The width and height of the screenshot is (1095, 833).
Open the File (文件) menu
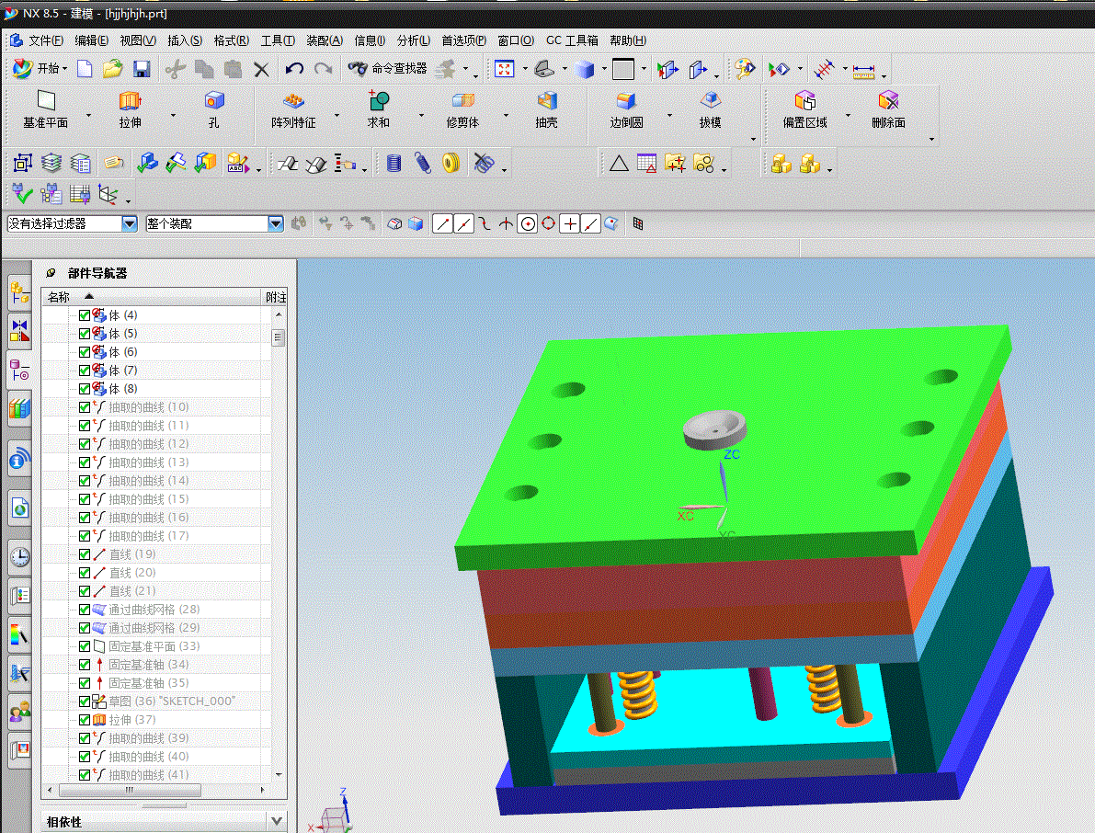pyautogui.click(x=46, y=40)
